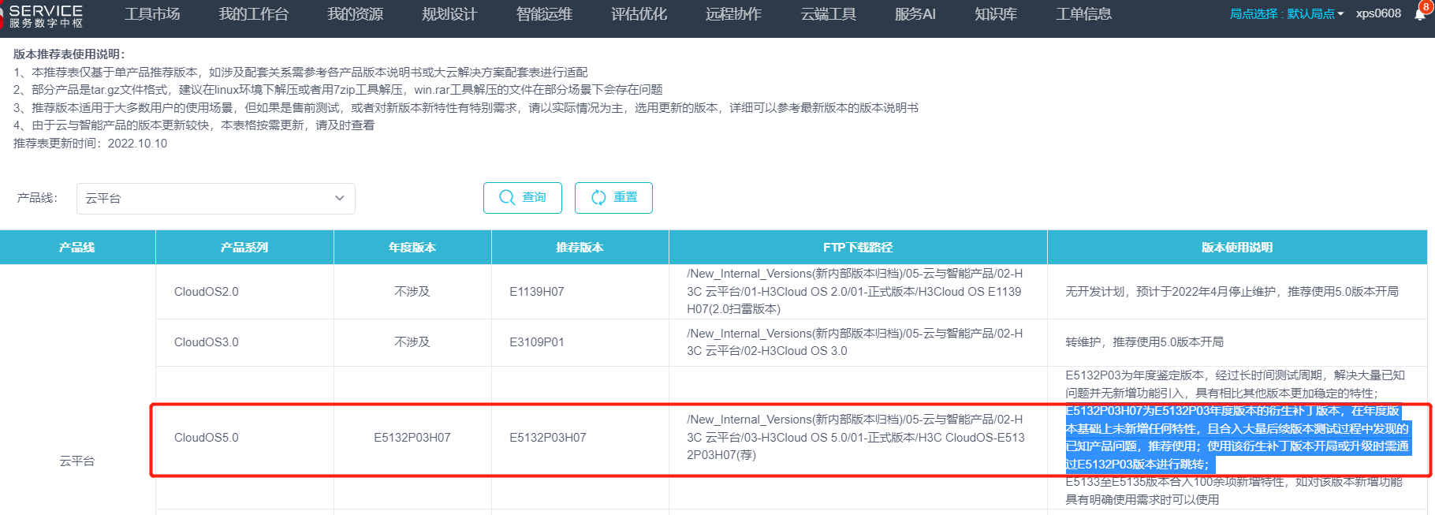Click 不涉及 in the CloudOS2.0 row
The width and height of the screenshot is (1435, 515).
(x=412, y=292)
